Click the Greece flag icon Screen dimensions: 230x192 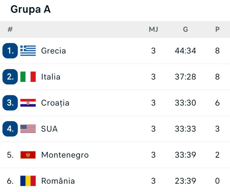[28, 51]
